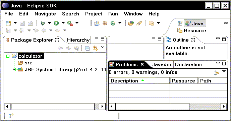231x121 pixels.
Task: Click the Collapse All icon
Action: (x=87, y=48)
